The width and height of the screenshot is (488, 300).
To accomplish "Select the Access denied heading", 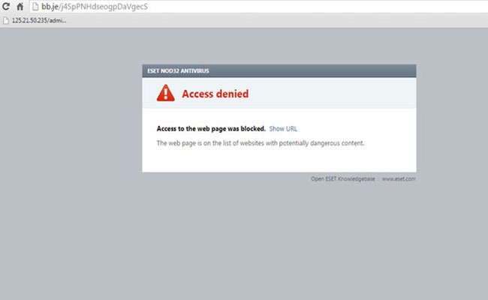I will tap(215, 94).
